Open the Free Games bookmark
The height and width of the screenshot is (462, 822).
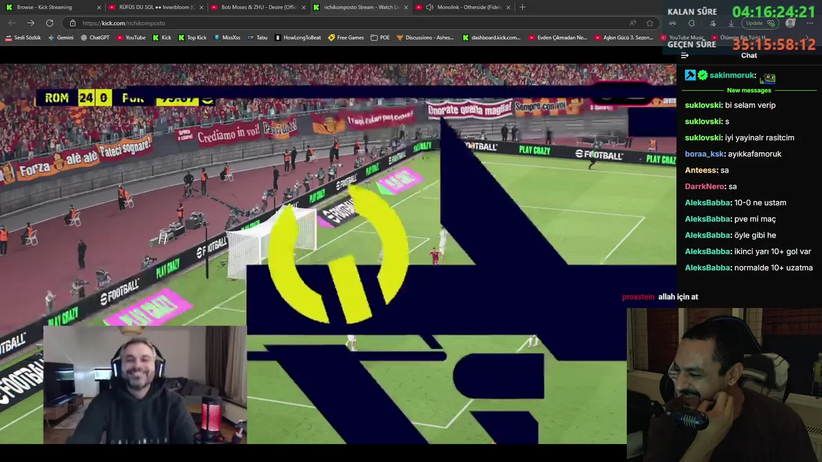tap(346, 38)
